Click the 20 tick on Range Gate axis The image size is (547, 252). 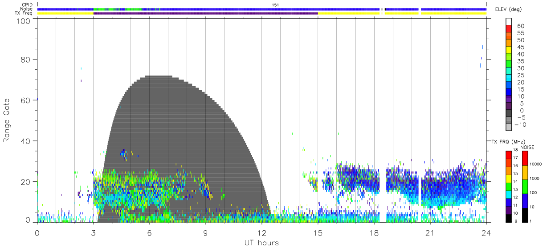(x=26, y=182)
